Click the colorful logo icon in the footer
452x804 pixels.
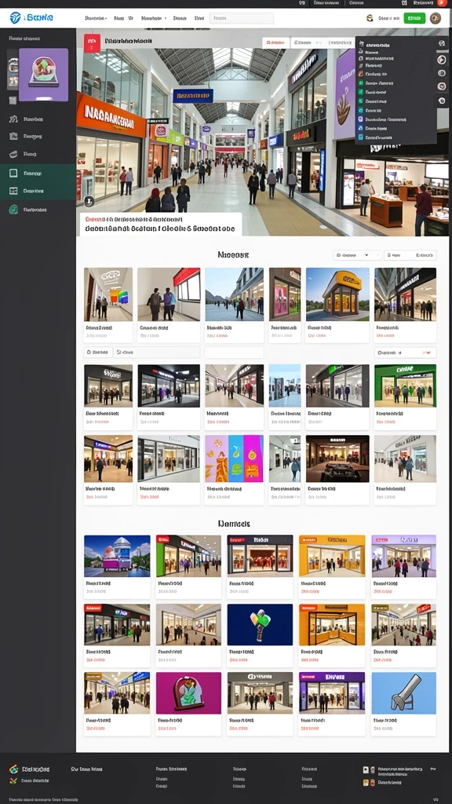[14, 769]
